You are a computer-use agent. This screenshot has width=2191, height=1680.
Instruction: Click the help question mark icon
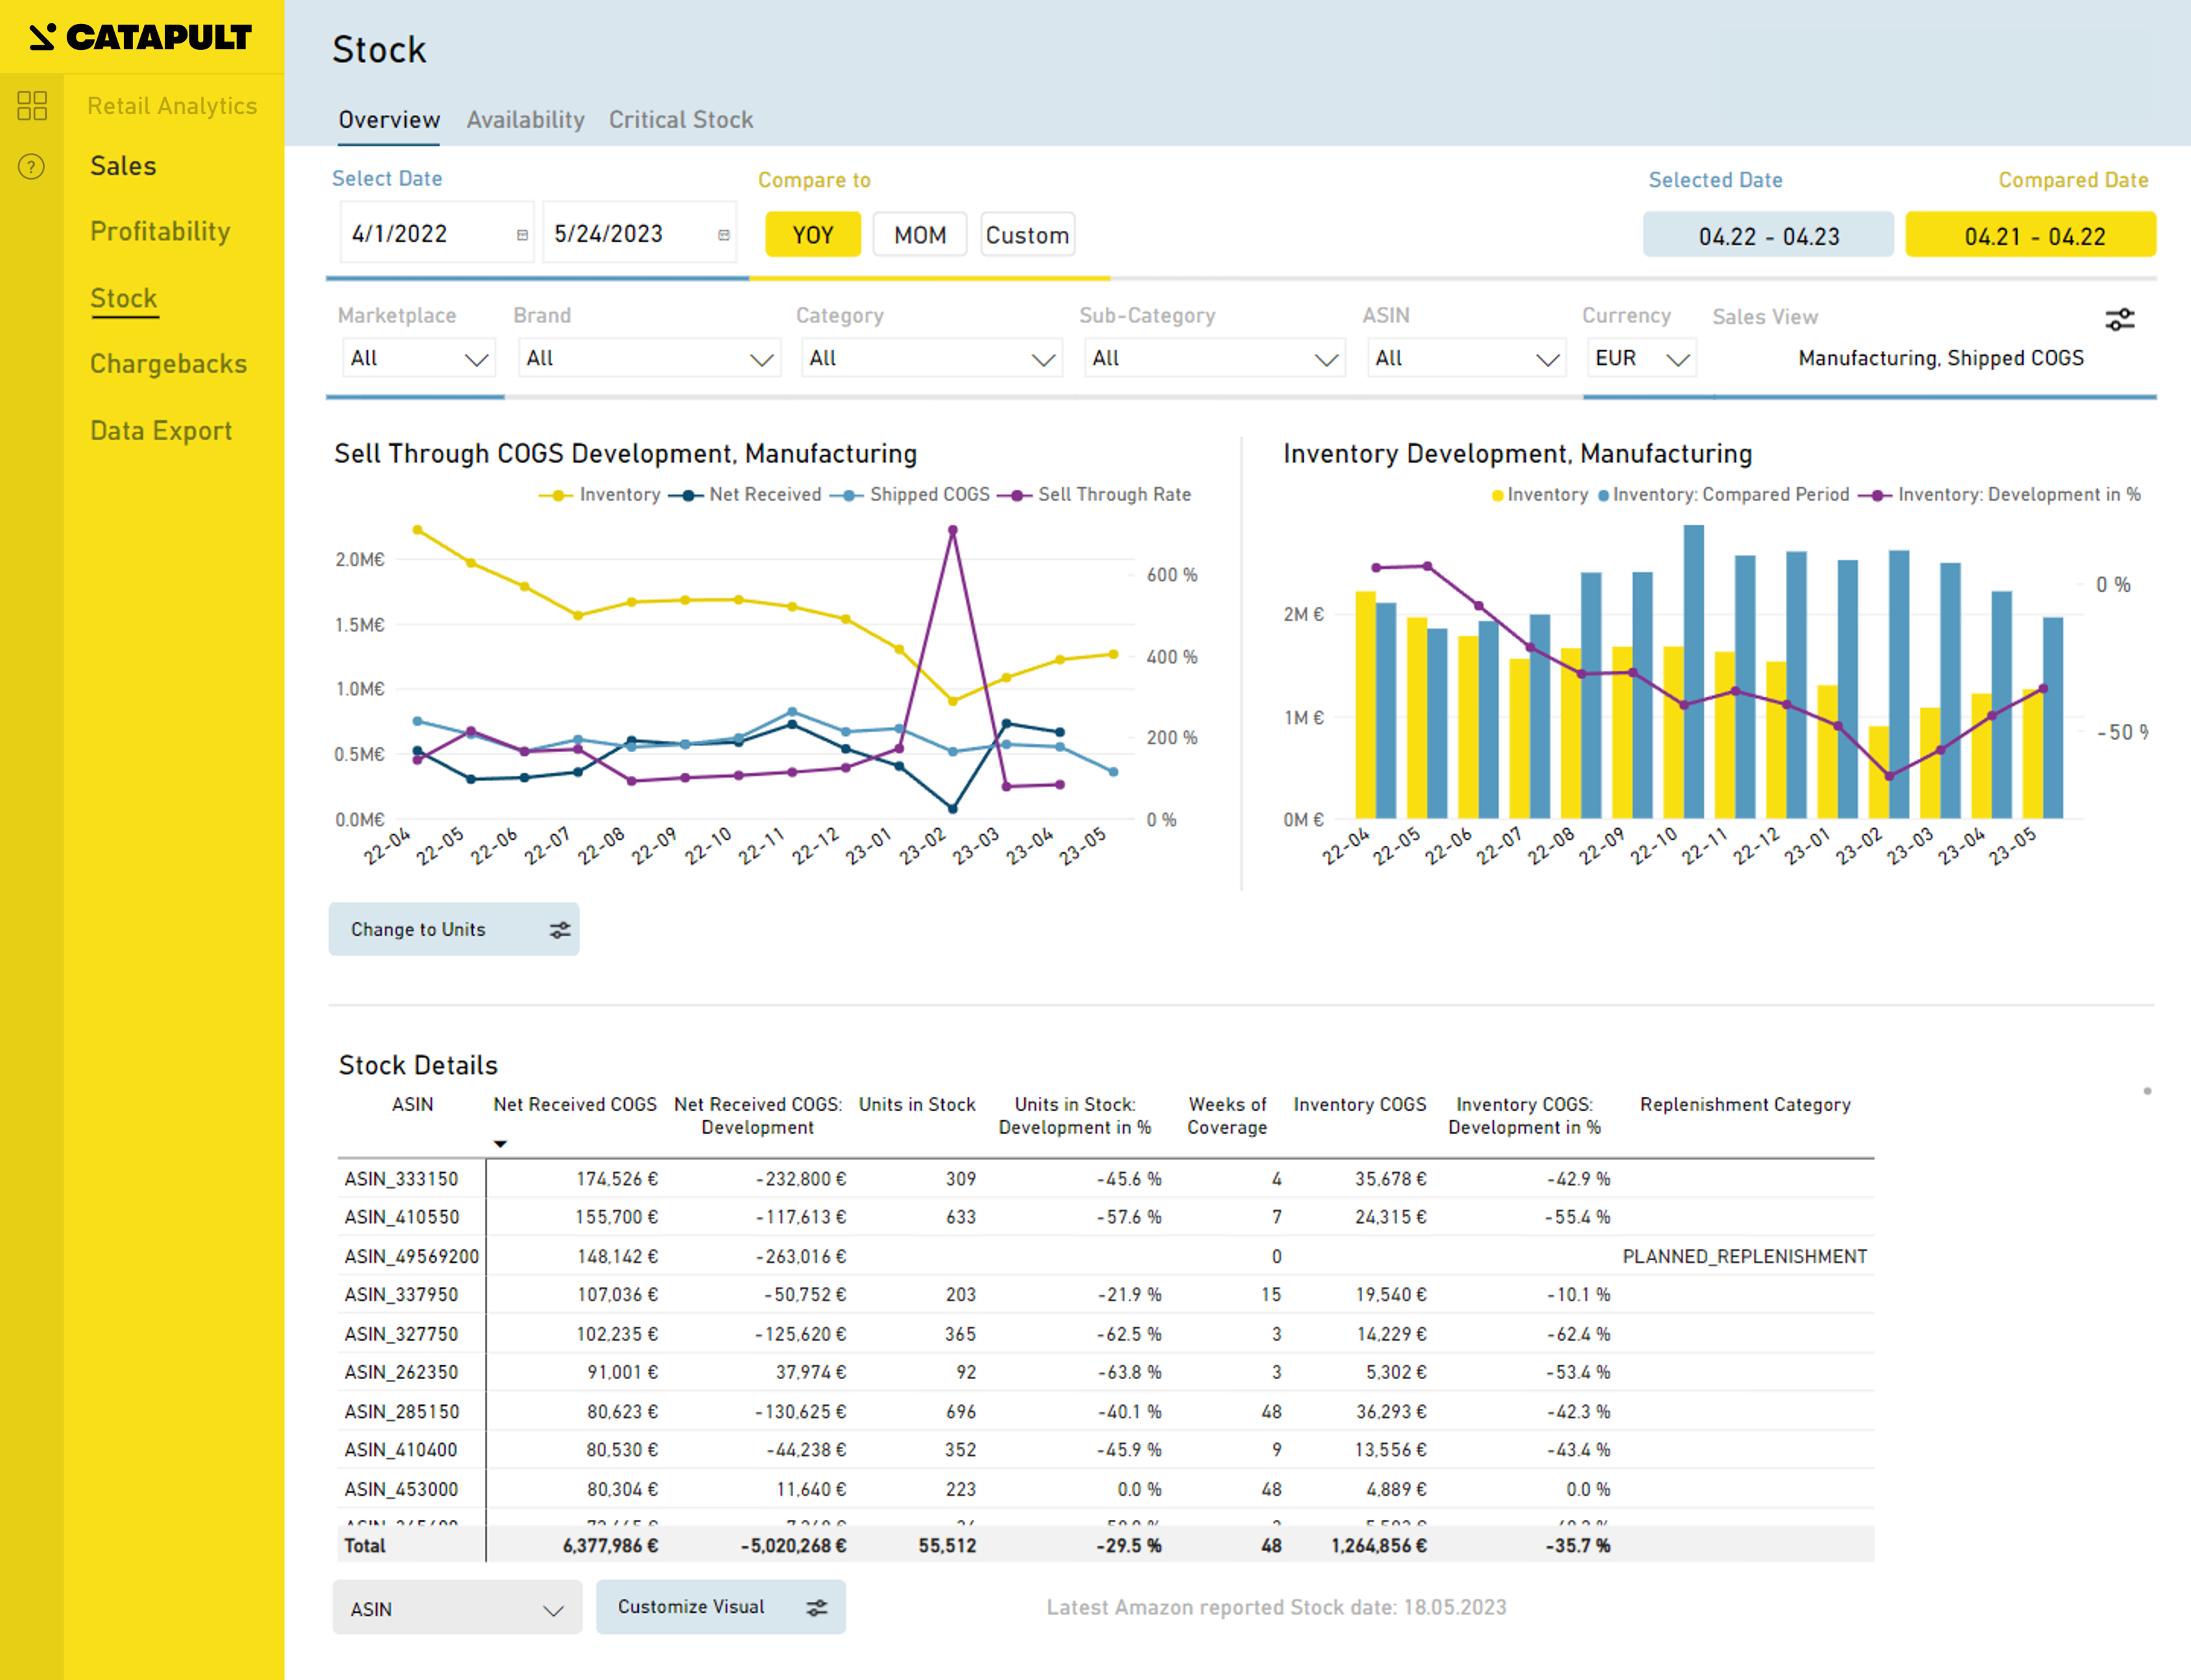pos(32,166)
